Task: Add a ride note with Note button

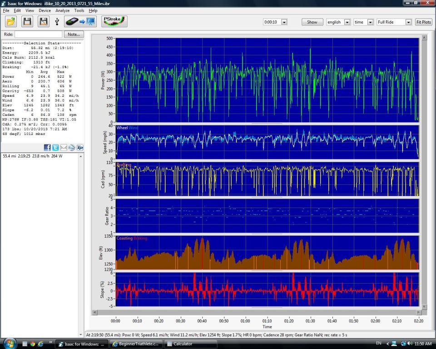Action: 74,34
